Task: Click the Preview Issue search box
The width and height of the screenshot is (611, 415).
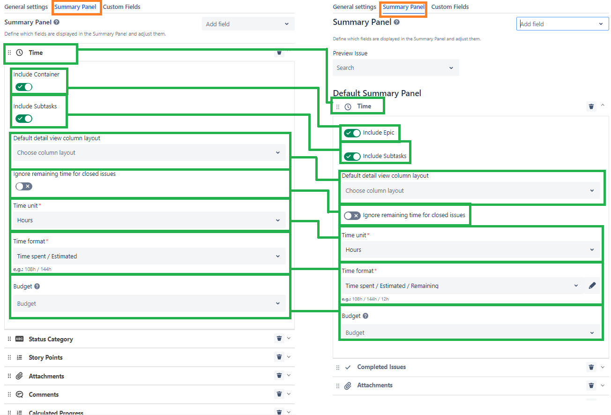Action: pos(396,68)
